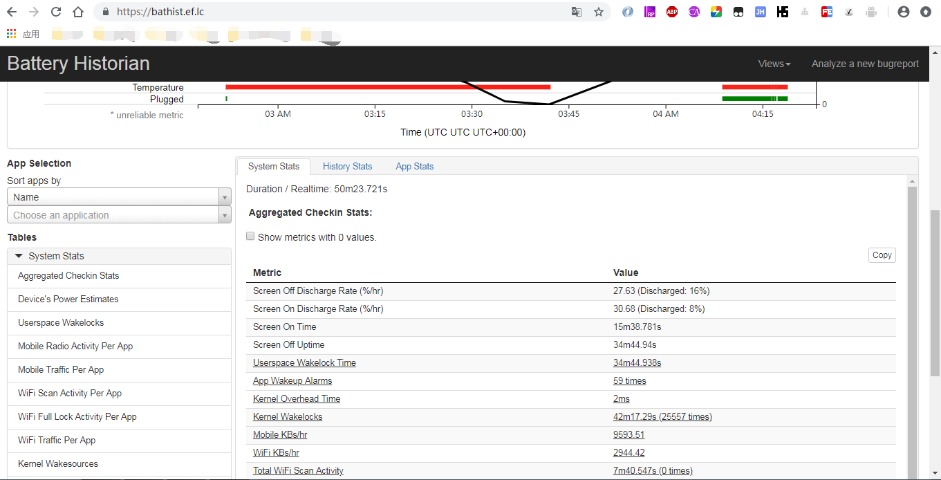Click the 9593.51 value link

[628, 434]
